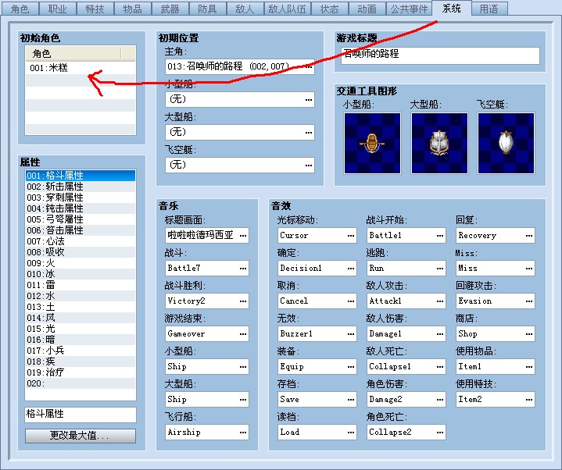
Task: Click the 角色 column header
Action: [x=73, y=54]
